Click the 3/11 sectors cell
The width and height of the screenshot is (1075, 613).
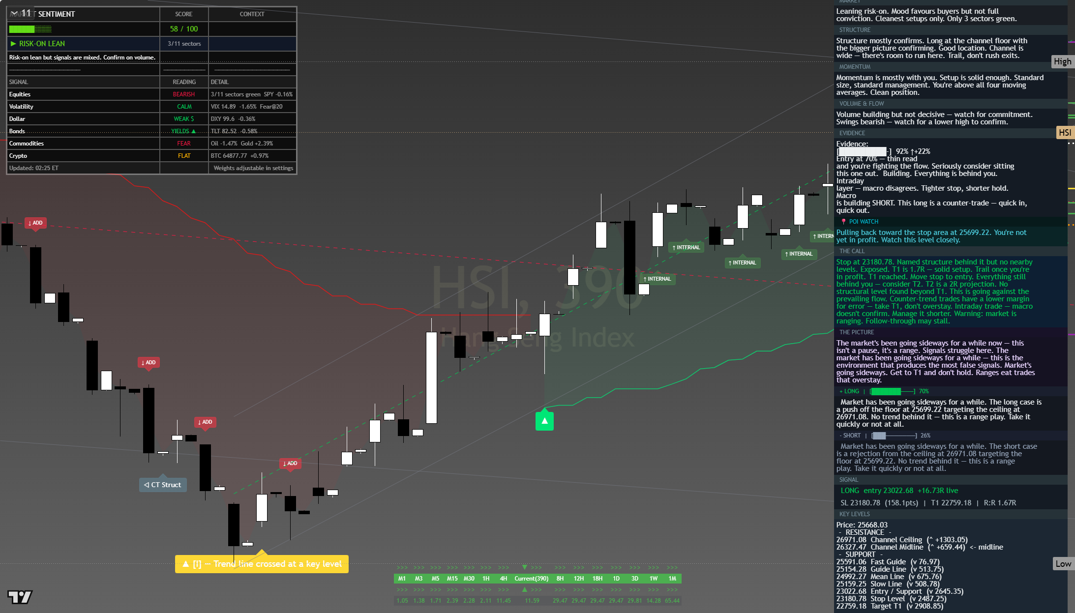click(x=184, y=44)
